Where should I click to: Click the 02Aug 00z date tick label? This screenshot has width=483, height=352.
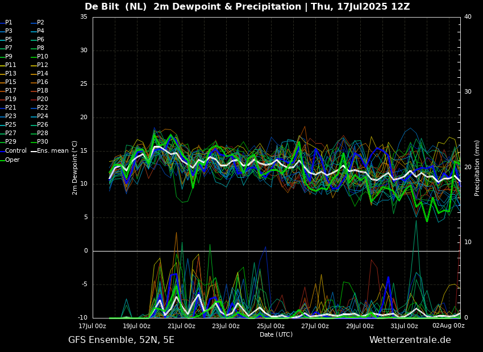[448, 326]
